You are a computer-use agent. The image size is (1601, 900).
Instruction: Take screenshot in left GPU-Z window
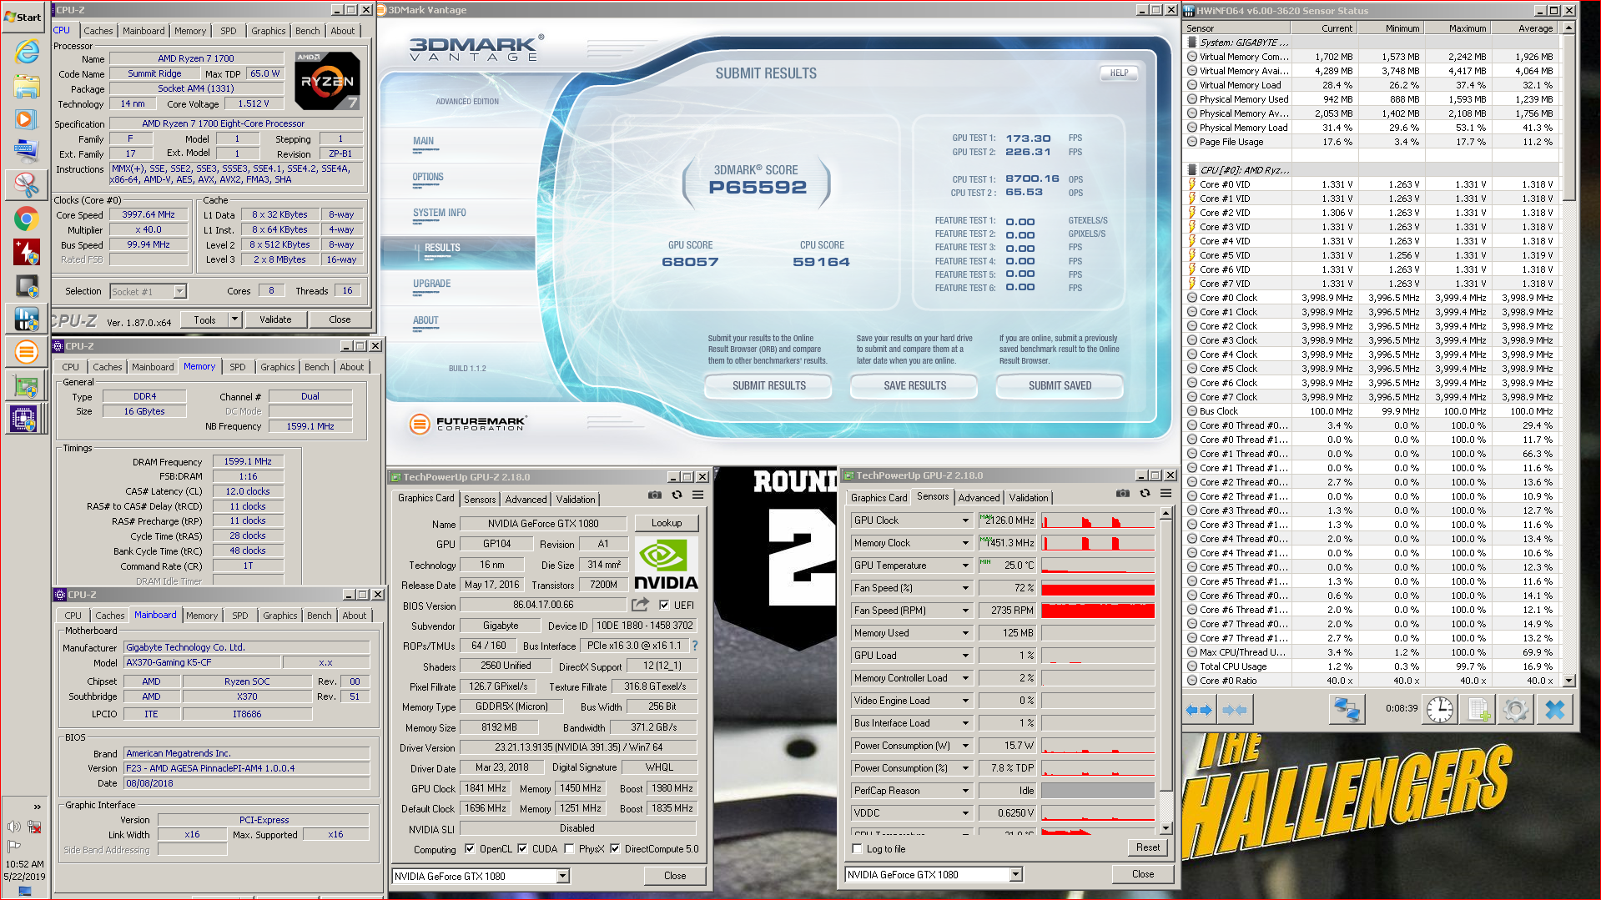pyautogui.click(x=655, y=495)
